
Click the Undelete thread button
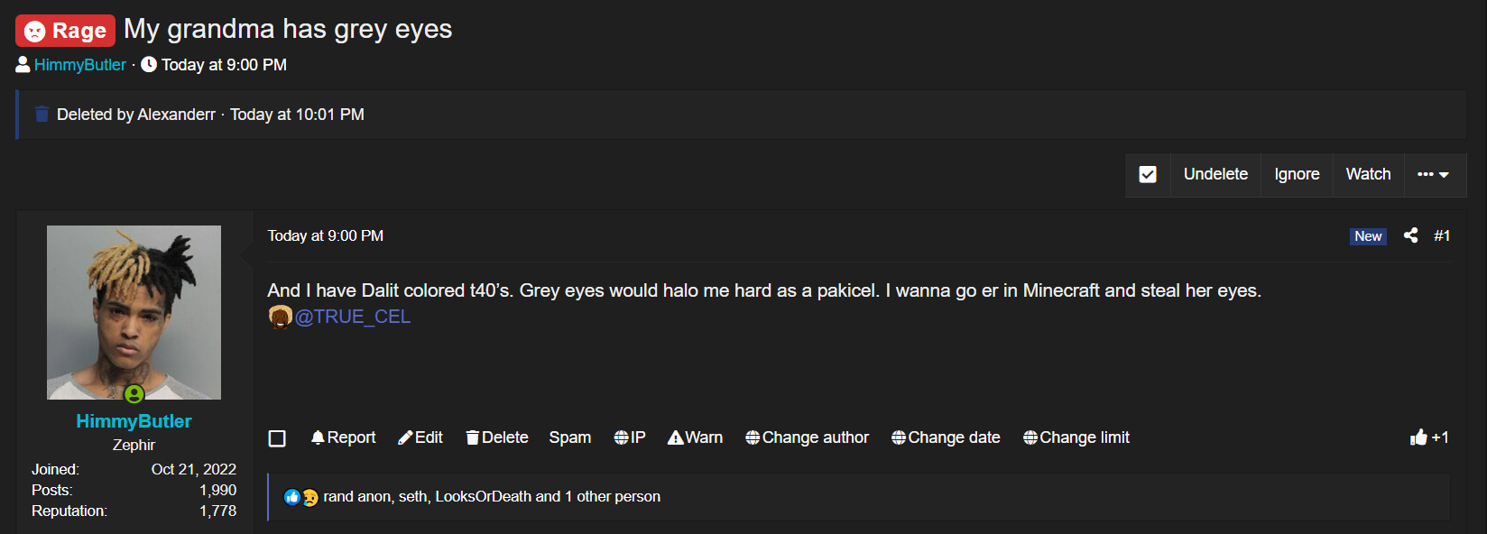[x=1215, y=174]
